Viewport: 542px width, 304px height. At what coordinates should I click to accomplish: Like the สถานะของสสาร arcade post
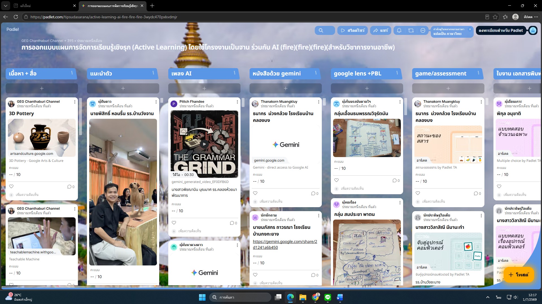418,193
